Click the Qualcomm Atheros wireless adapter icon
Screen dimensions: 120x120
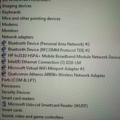click(x=4, y=74)
